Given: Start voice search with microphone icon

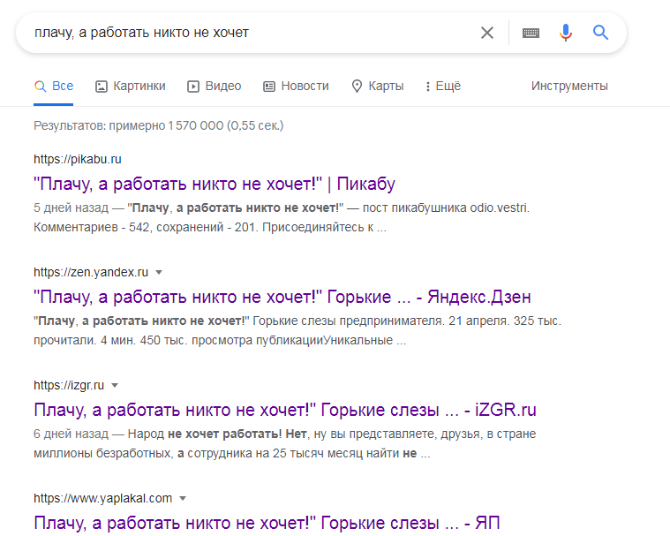Looking at the screenshot, I should pyautogui.click(x=566, y=33).
